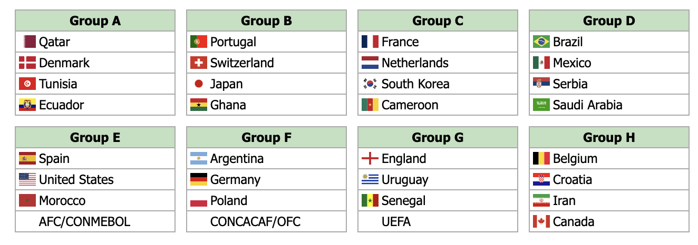698x245 pixels.
Task: Click the Brazil flag icon
Action: [x=541, y=42]
